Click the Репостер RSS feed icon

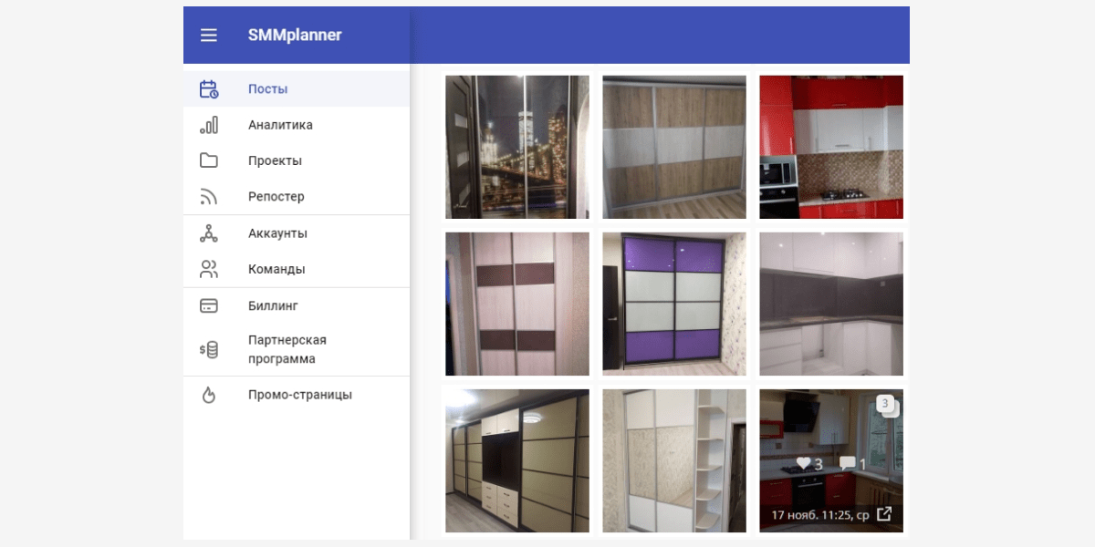[x=209, y=197]
